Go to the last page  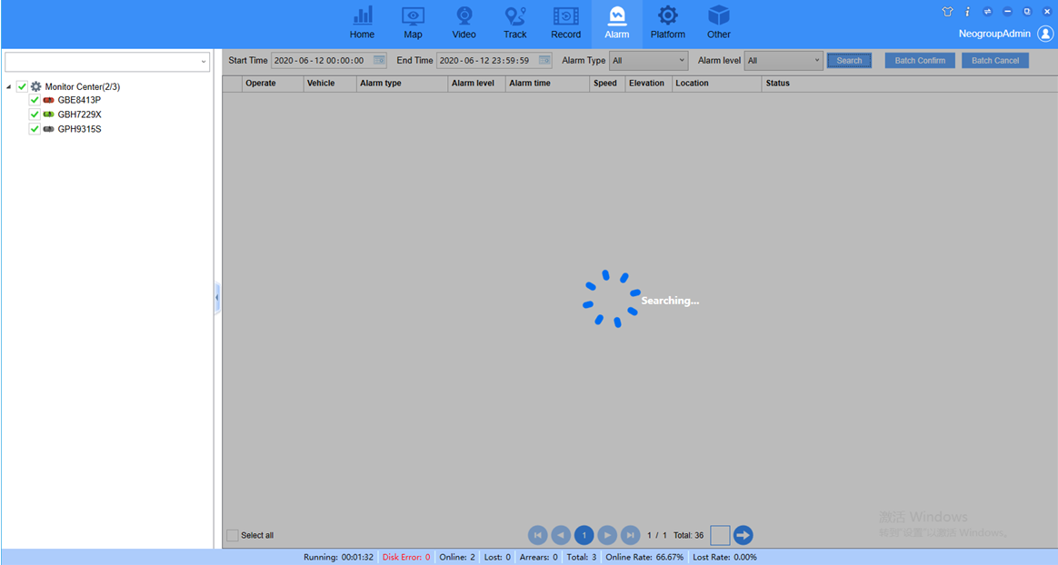point(630,535)
